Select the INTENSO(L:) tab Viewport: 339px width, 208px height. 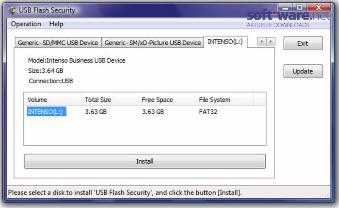point(225,42)
